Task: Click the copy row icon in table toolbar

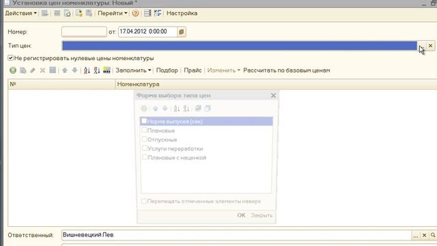Action: [x=23, y=70]
